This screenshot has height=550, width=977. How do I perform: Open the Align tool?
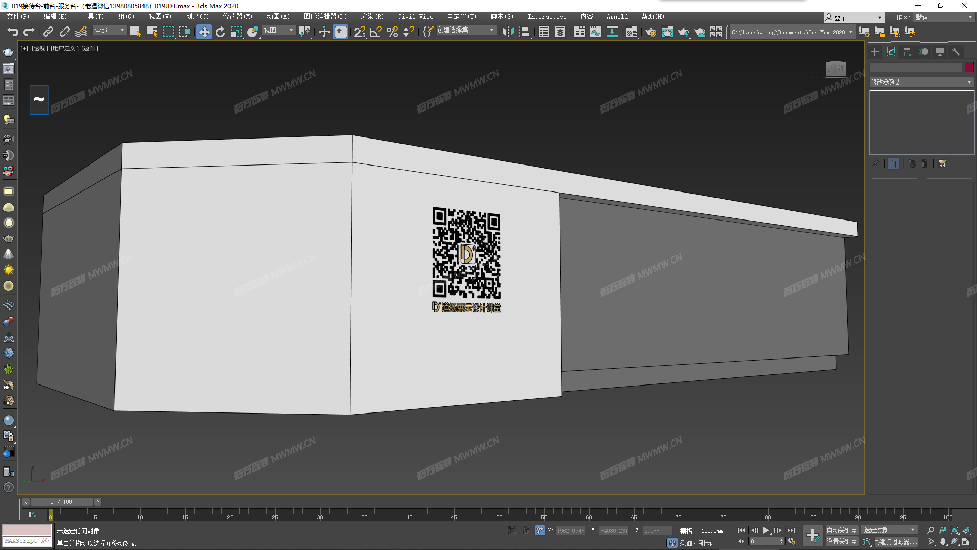click(x=524, y=32)
